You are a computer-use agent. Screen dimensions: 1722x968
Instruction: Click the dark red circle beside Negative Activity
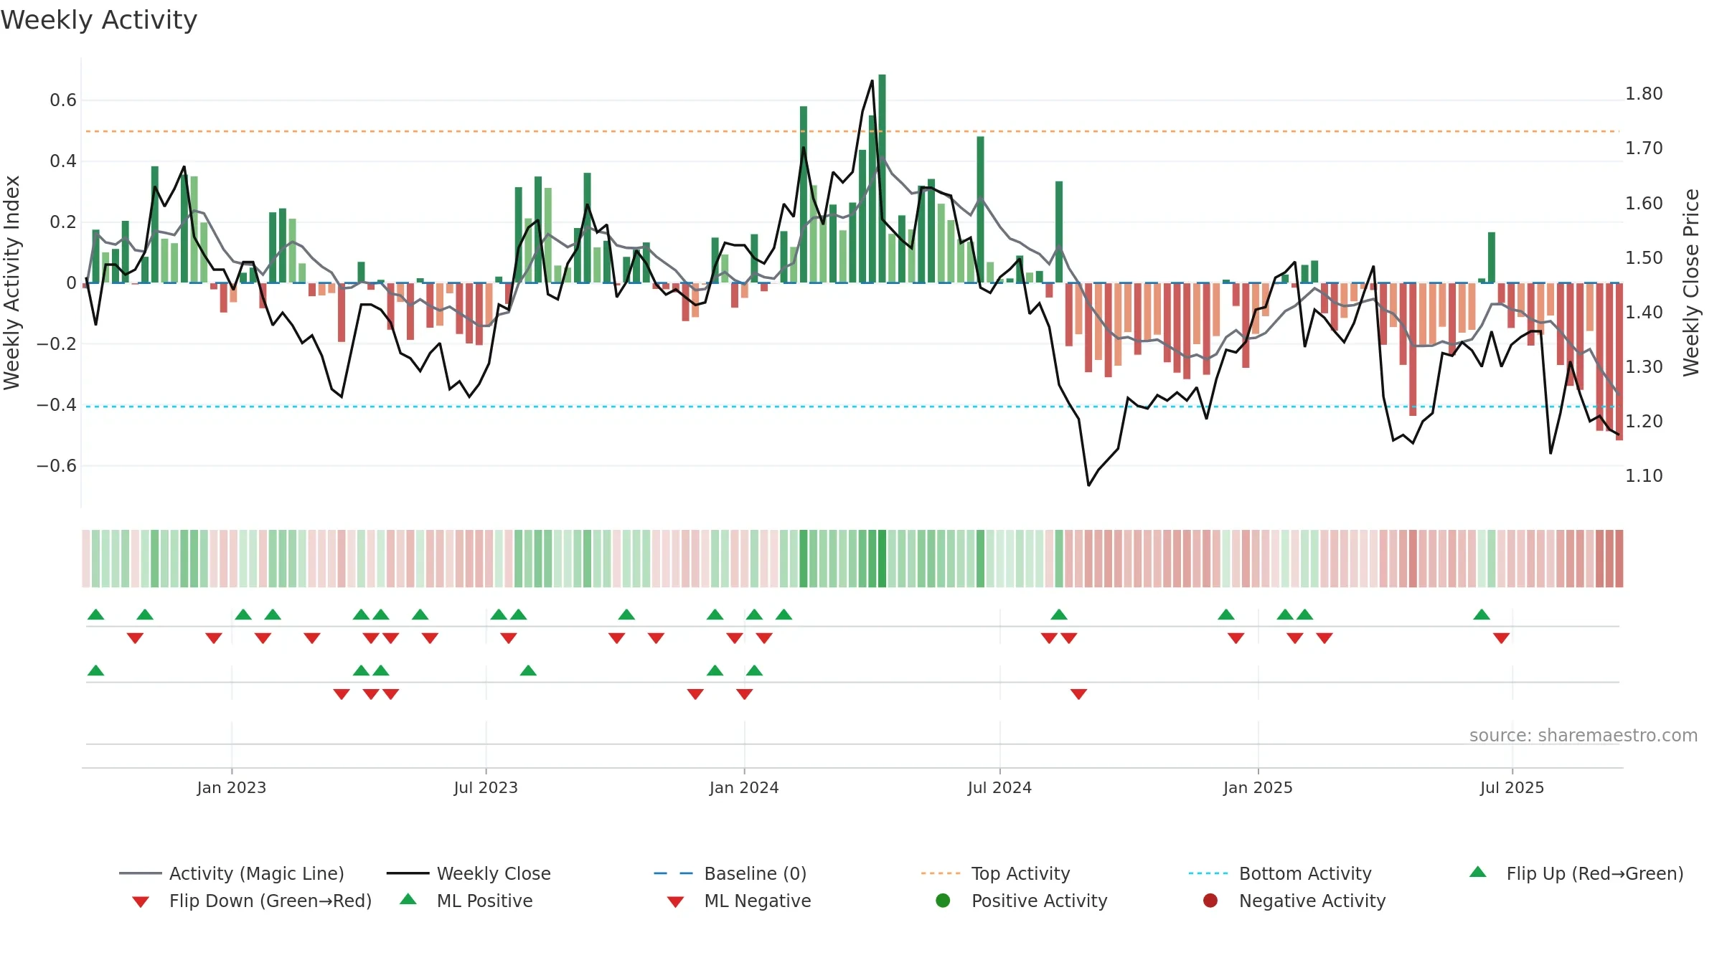point(1210,901)
